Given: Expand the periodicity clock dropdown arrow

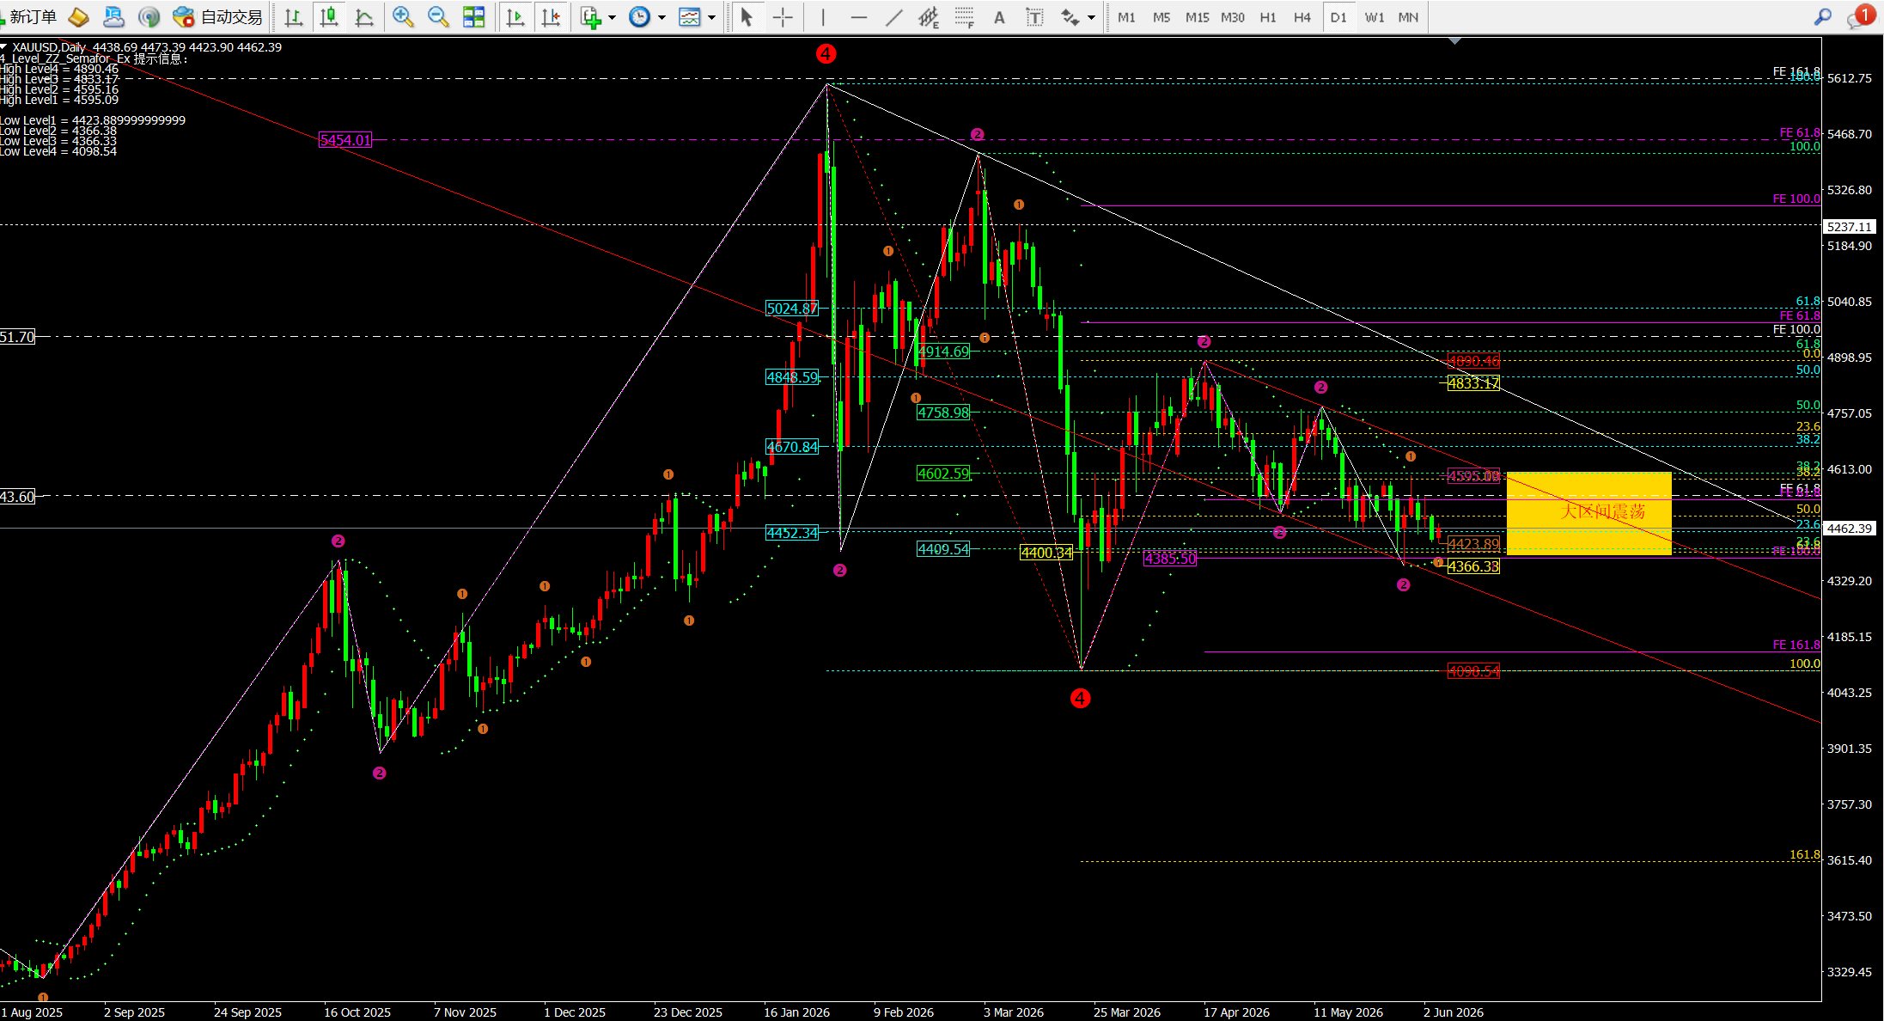Looking at the screenshot, I should (662, 17).
